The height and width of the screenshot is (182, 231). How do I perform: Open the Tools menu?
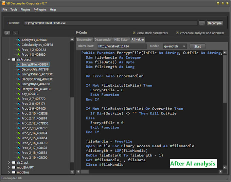click(x=14, y=10)
